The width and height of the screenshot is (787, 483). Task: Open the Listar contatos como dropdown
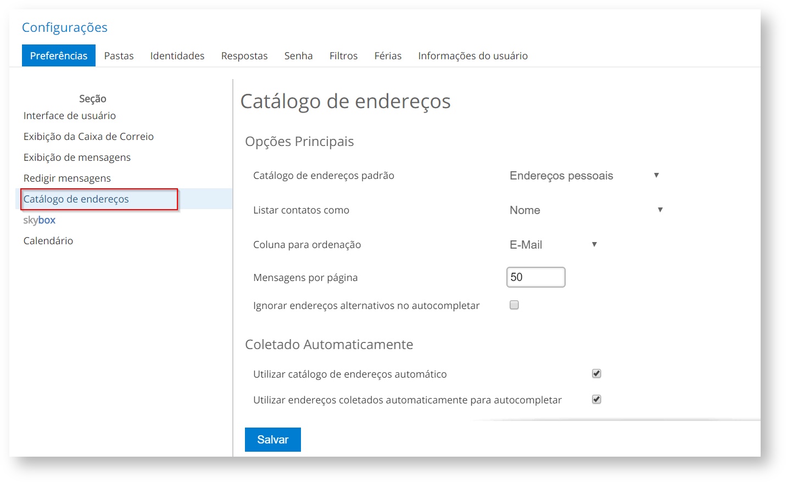tap(585, 210)
